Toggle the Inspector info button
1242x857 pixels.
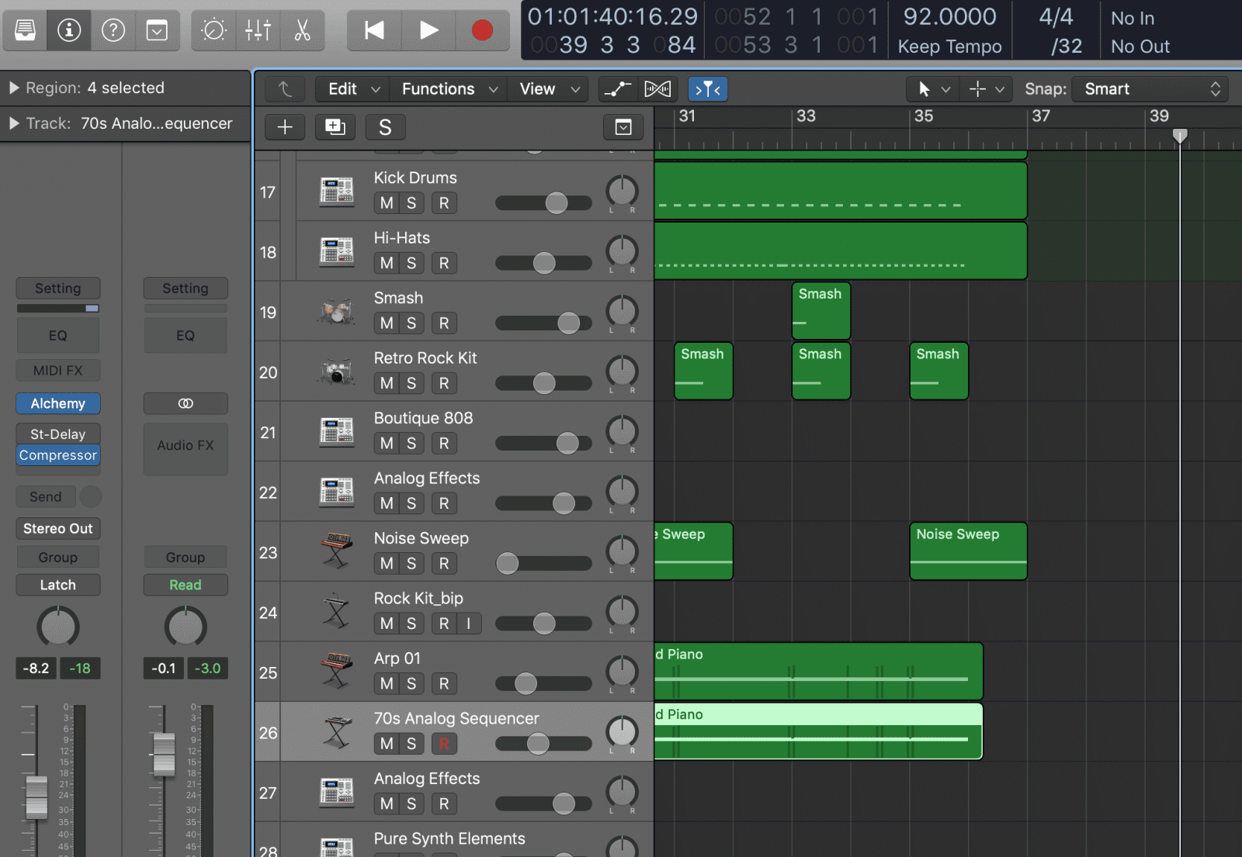pos(69,30)
